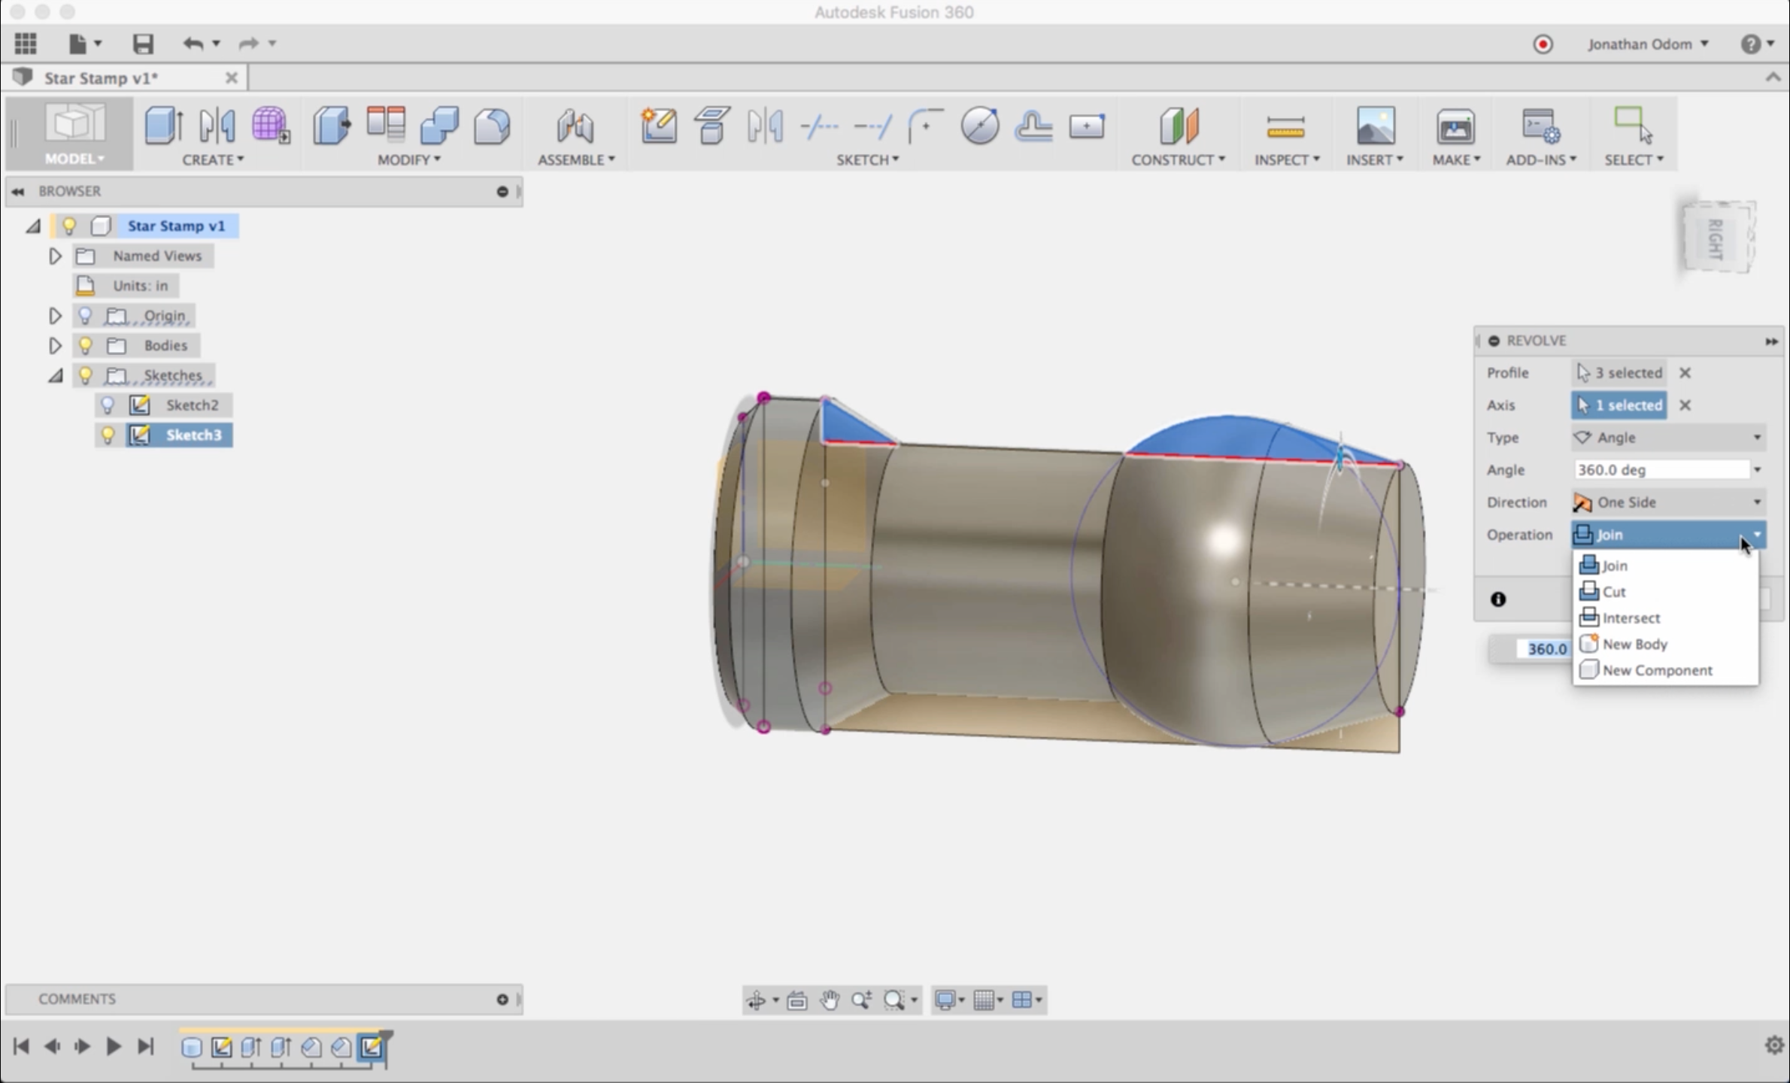Toggle visibility bulb of Sketch2
Screen dimensions: 1790x1083
(108, 405)
